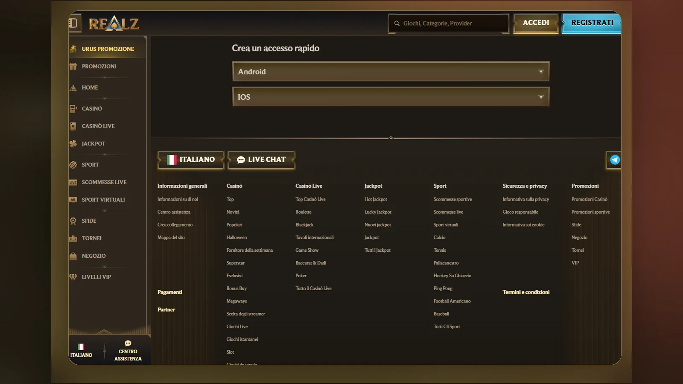Viewport: 683px width, 384px height.
Task: Open the Promozioni sportive footer link
Action: (591, 212)
